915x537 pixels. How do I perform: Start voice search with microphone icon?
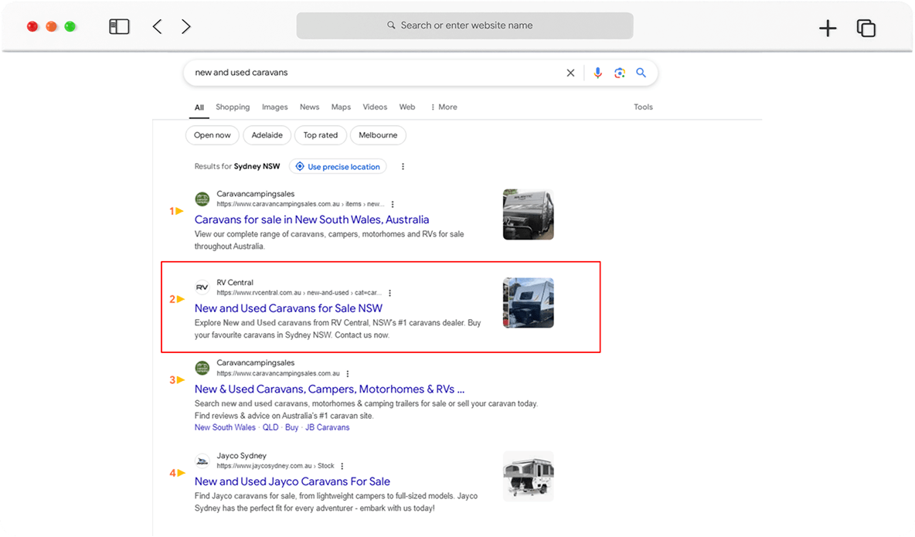[x=597, y=73]
